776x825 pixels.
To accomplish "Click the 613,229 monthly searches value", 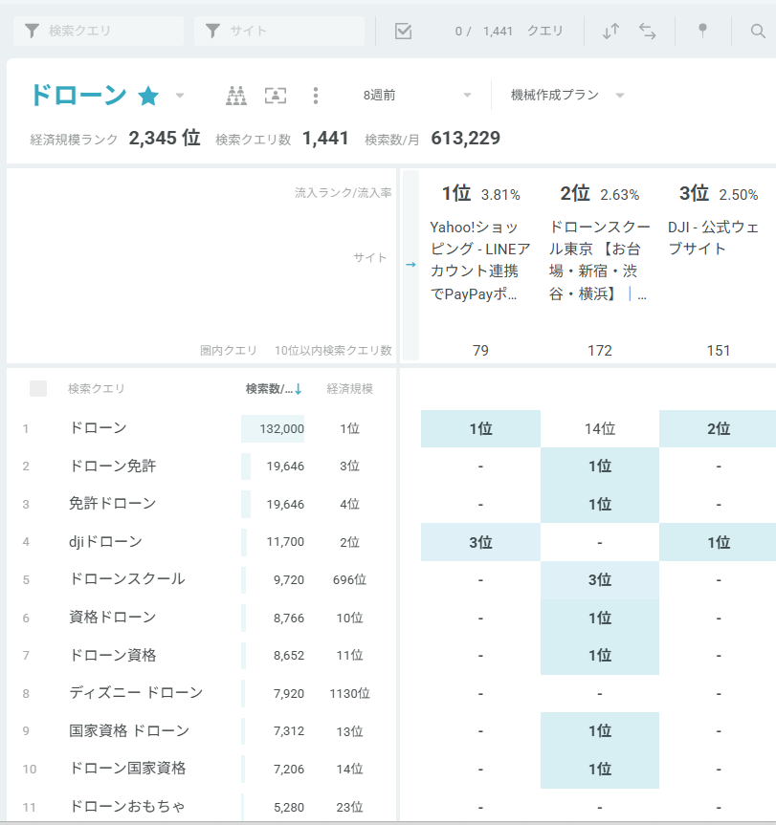I will pyautogui.click(x=465, y=139).
